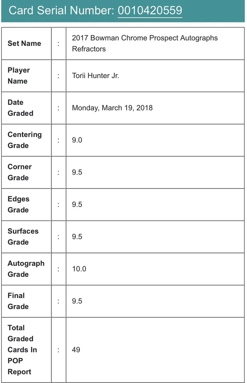Click the 9.5 value beside Final Grade
The image size is (247, 383).
(77, 301)
